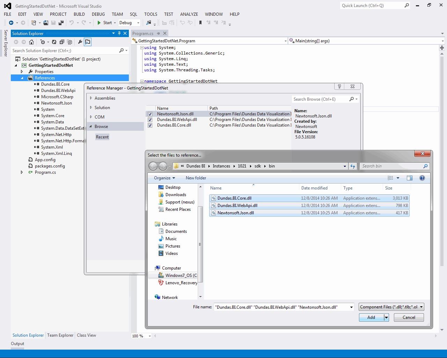Click the Properties wrench icon in Solution Explorer
The width and height of the screenshot is (447, 358).
click(x=80, y=42)
